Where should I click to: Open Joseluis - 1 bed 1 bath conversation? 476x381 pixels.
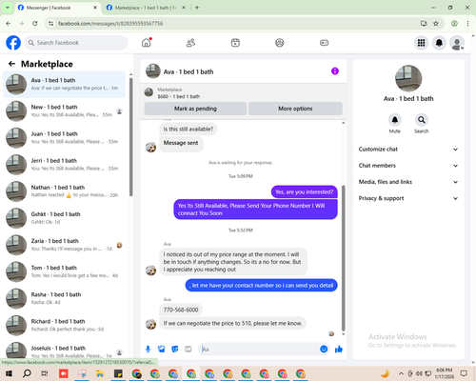pos(64,351)
